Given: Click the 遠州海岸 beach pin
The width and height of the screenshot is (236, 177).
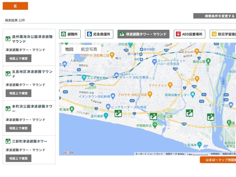Looking at the screenshot, I should click(x=106, y=116).
